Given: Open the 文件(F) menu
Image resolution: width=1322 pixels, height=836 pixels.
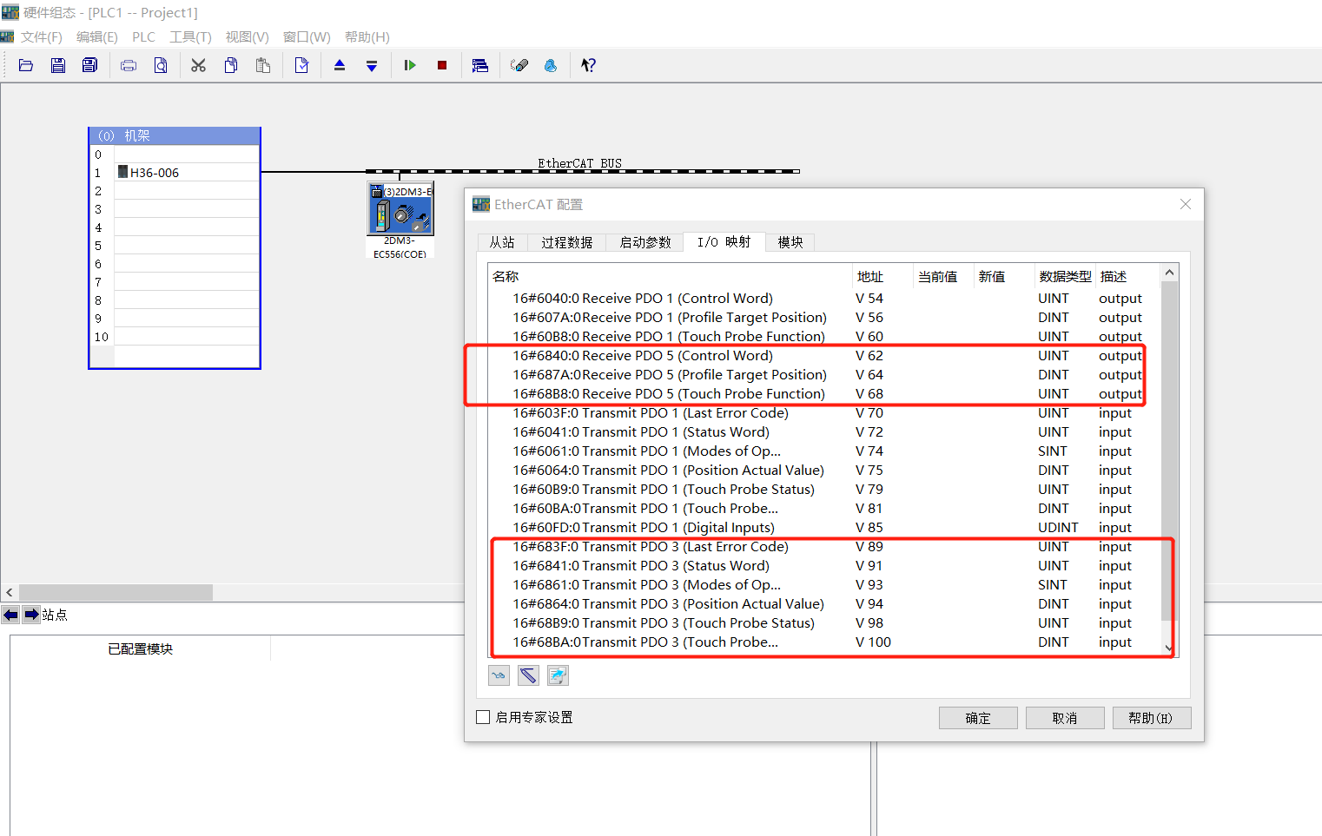Looking at the screenshot, I should 42,37.
